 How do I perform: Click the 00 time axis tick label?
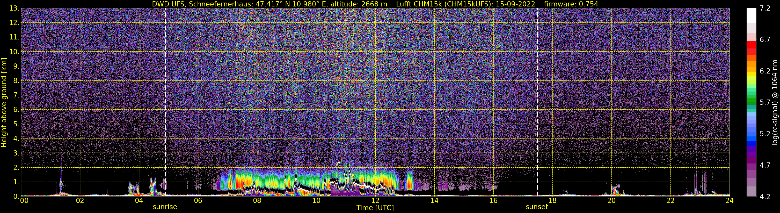click(24, 201)
